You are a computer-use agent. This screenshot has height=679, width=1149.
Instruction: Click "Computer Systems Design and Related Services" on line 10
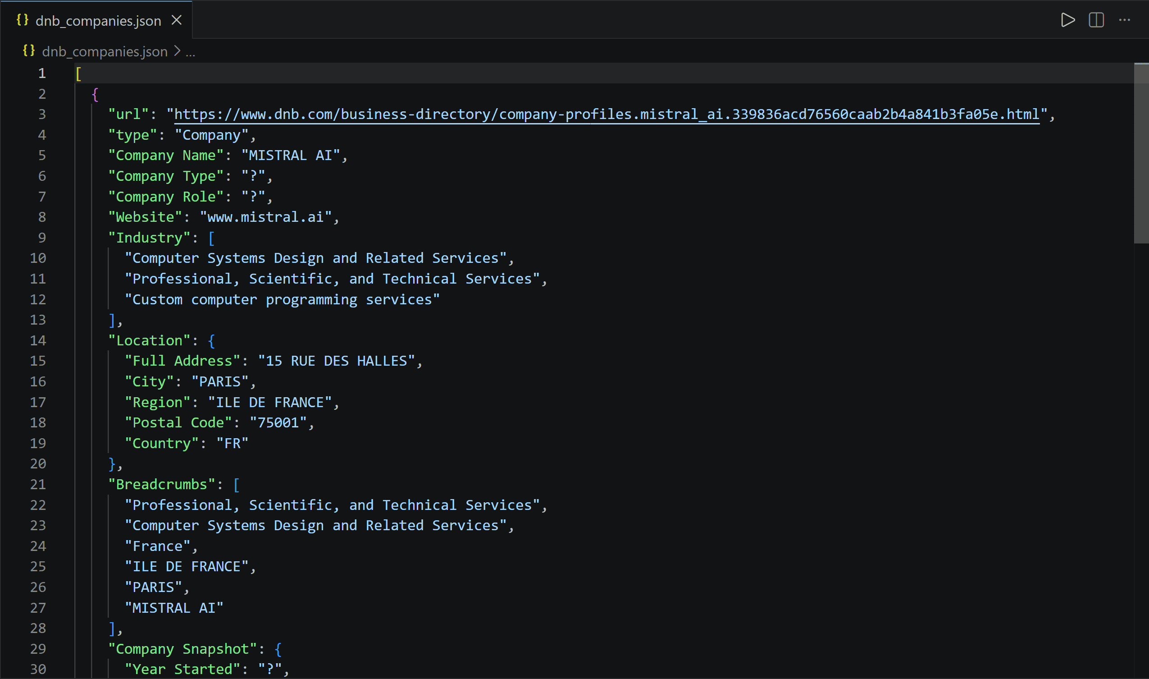315,258
